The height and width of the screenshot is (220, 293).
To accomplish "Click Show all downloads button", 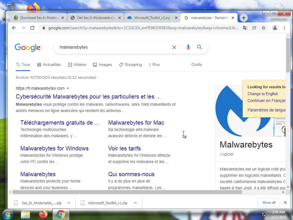I will click(x=269, y=203).
